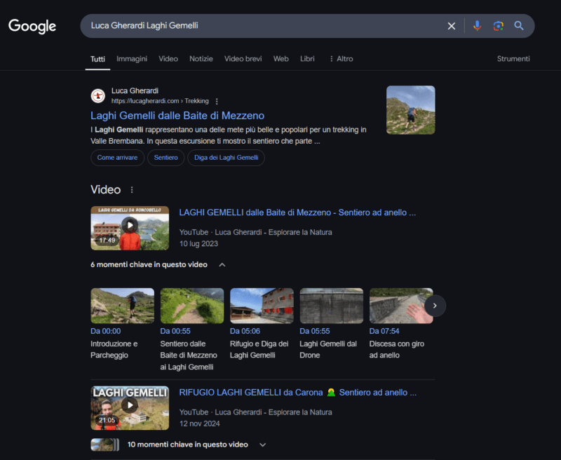Open Strumenti search tools
The height and width of the screenshot is (460, 561).
pyautogui.click(x=513, y=59)
